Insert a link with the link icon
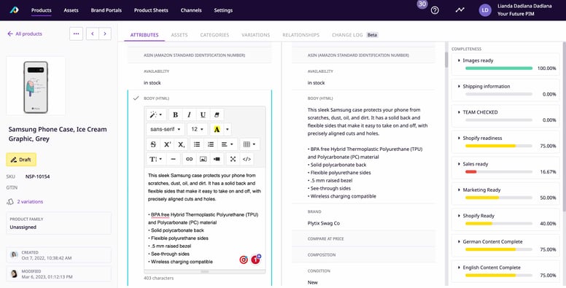 point(189,159)
